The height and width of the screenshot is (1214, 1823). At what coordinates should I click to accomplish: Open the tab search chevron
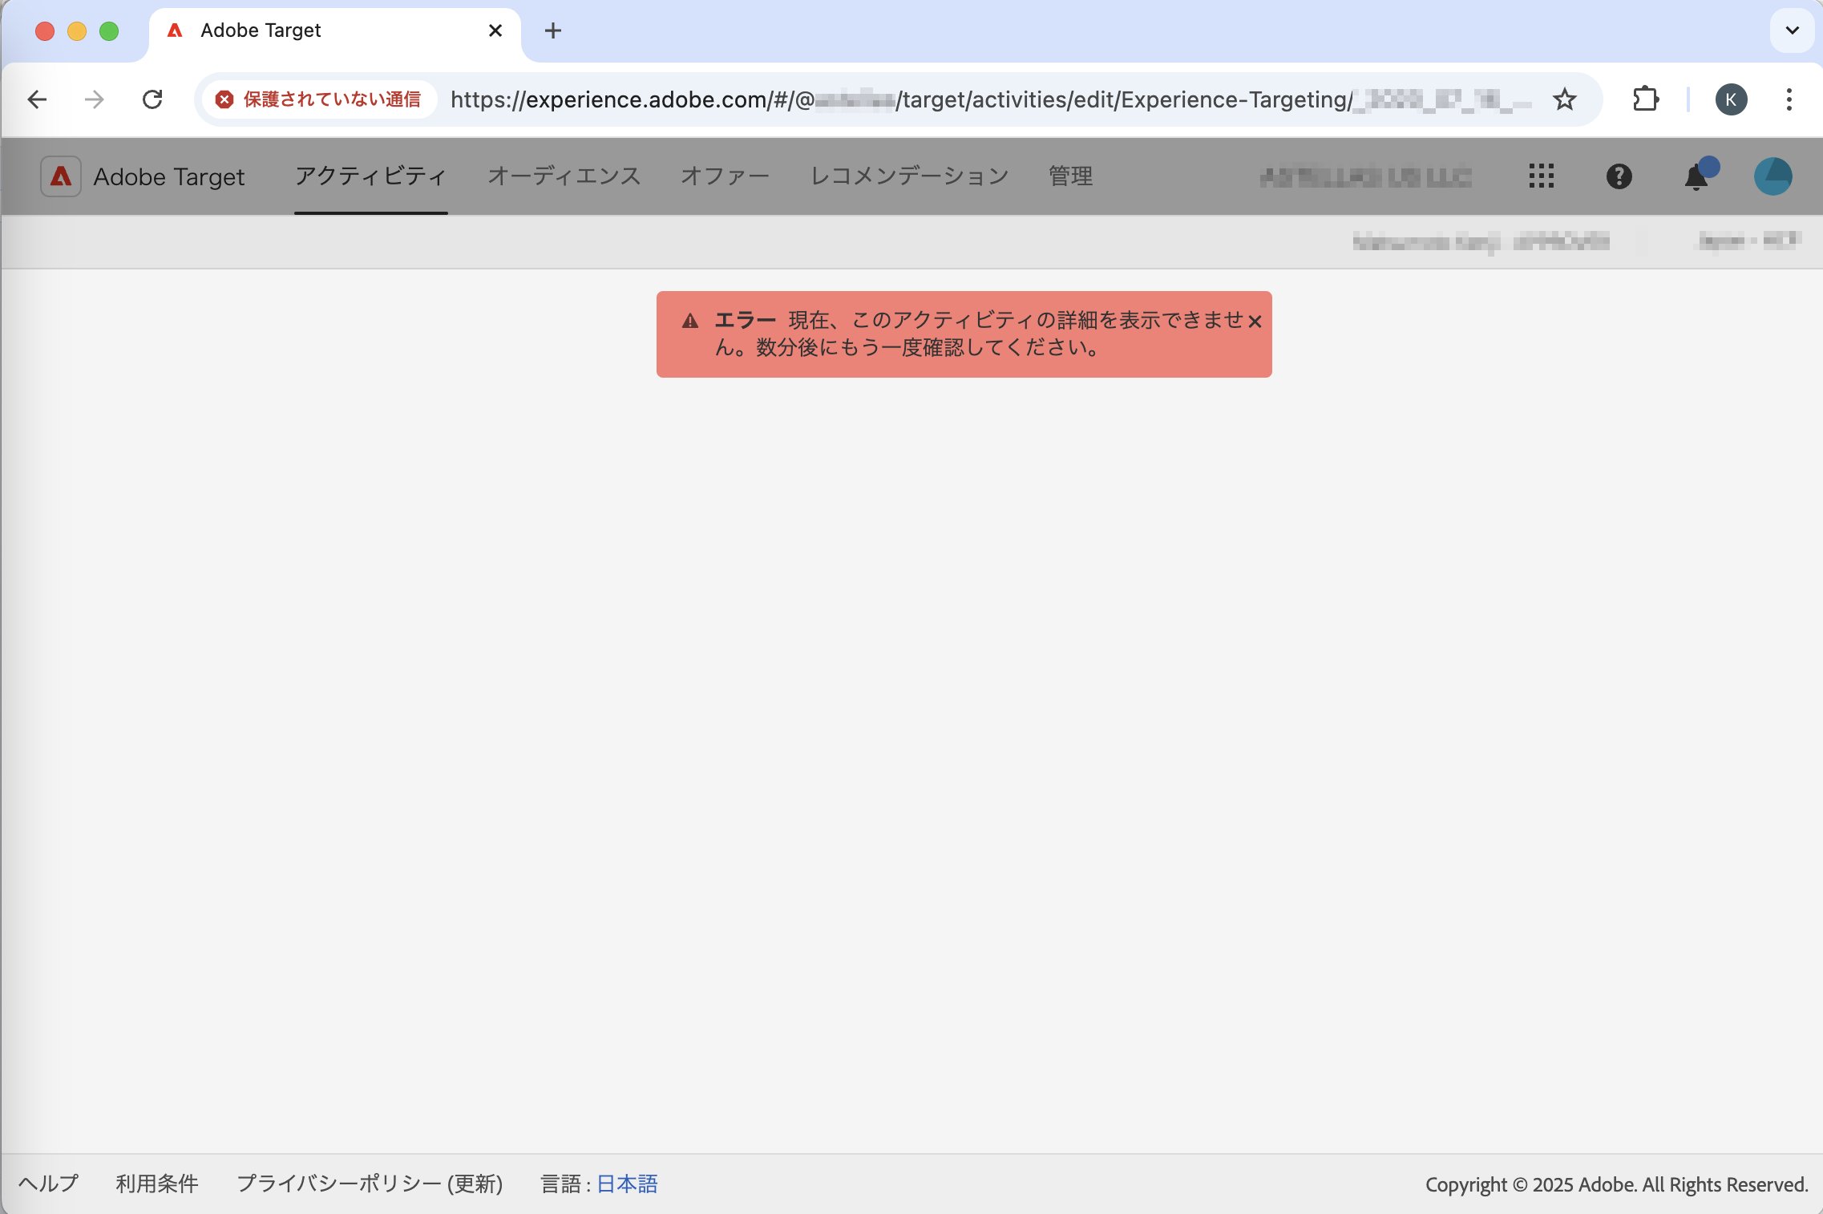coord(1792,30)
